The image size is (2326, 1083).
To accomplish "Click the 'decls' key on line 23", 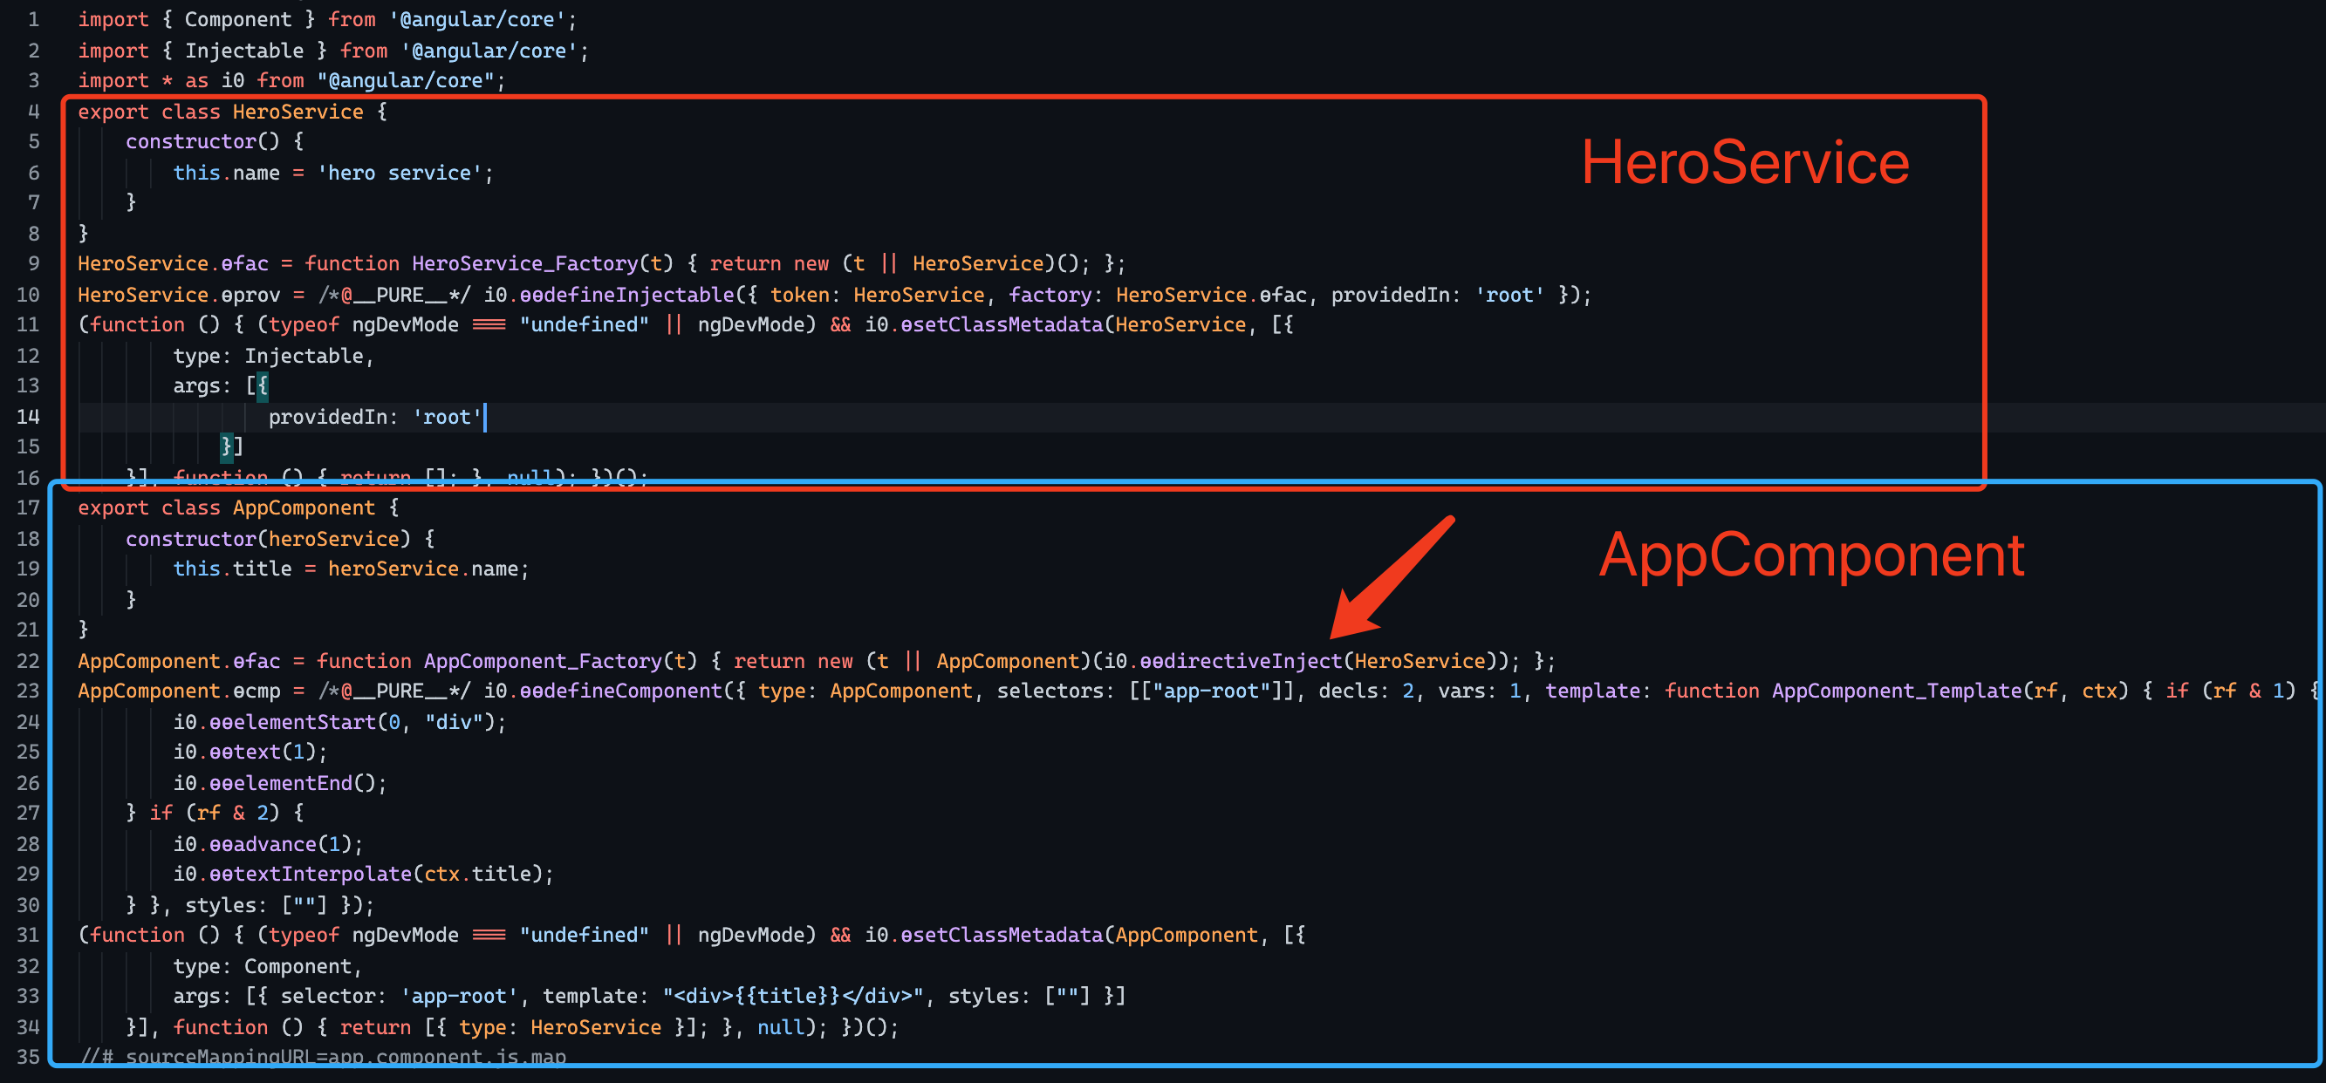I will pos(1349,691).
